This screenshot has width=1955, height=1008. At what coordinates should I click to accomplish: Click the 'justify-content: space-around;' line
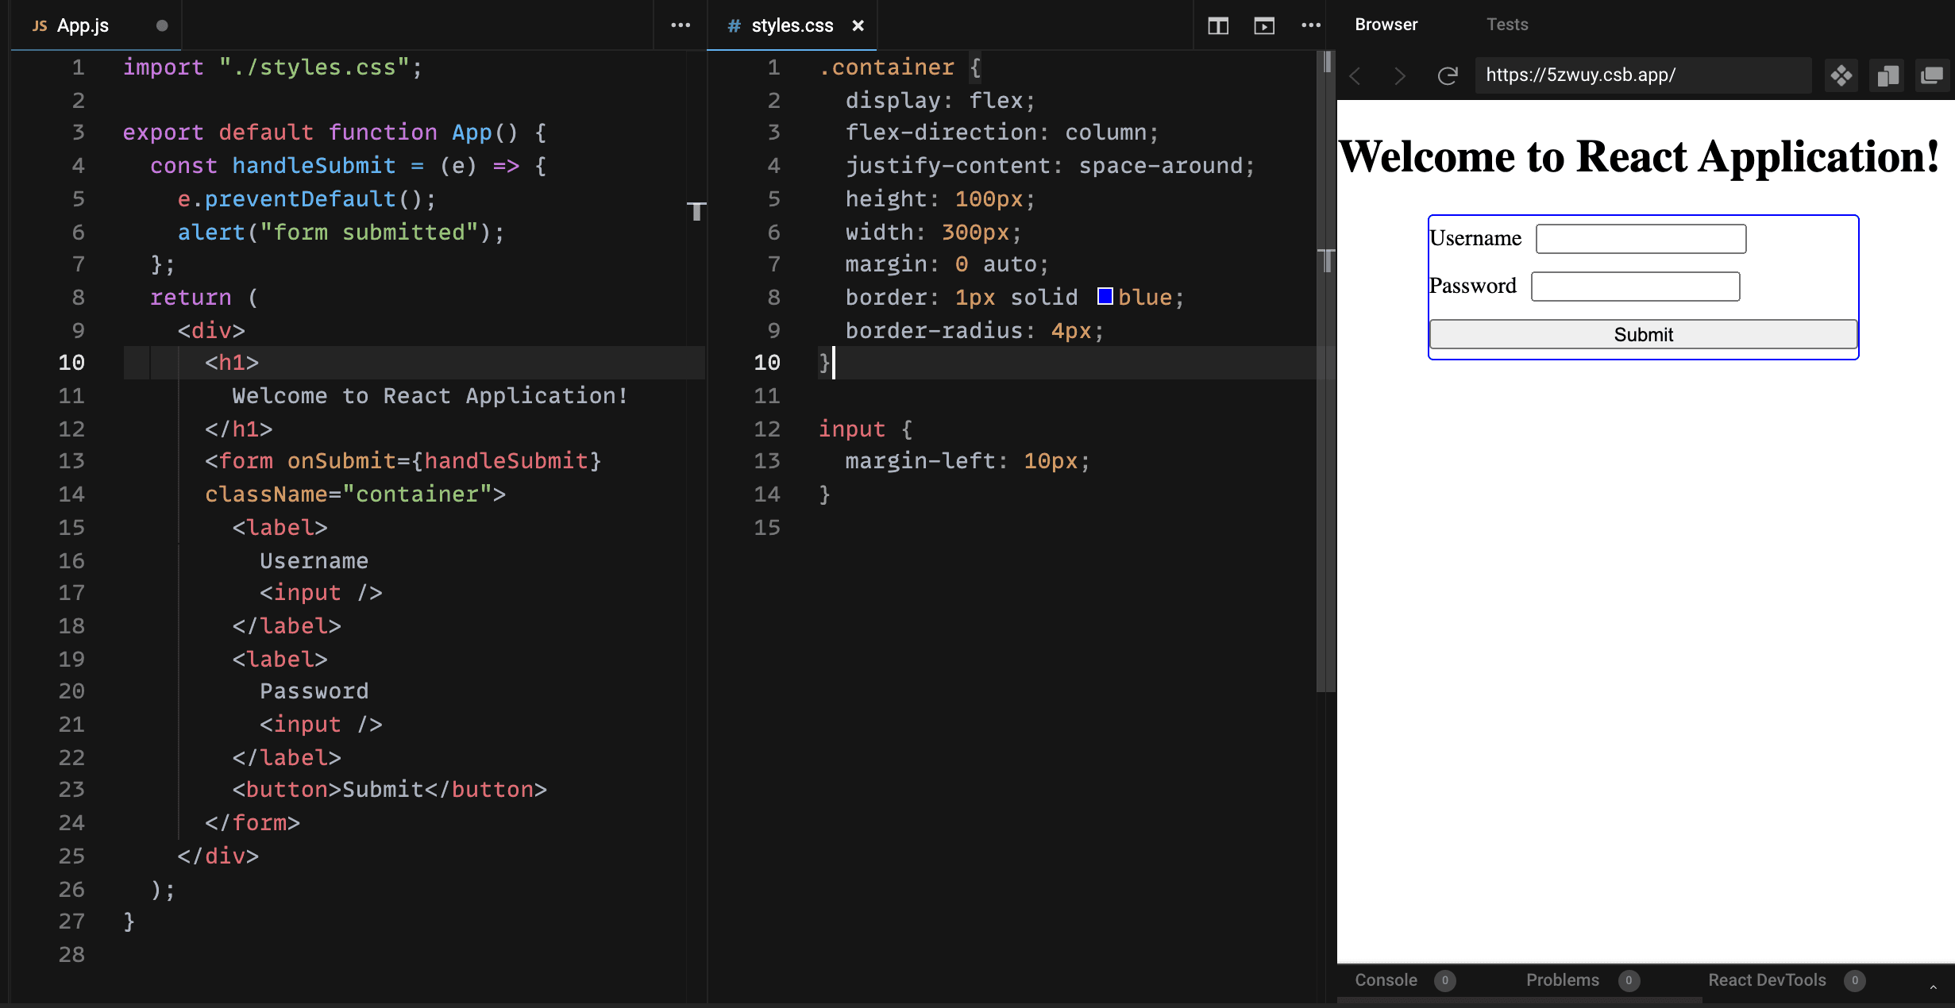coord(1050,166)
